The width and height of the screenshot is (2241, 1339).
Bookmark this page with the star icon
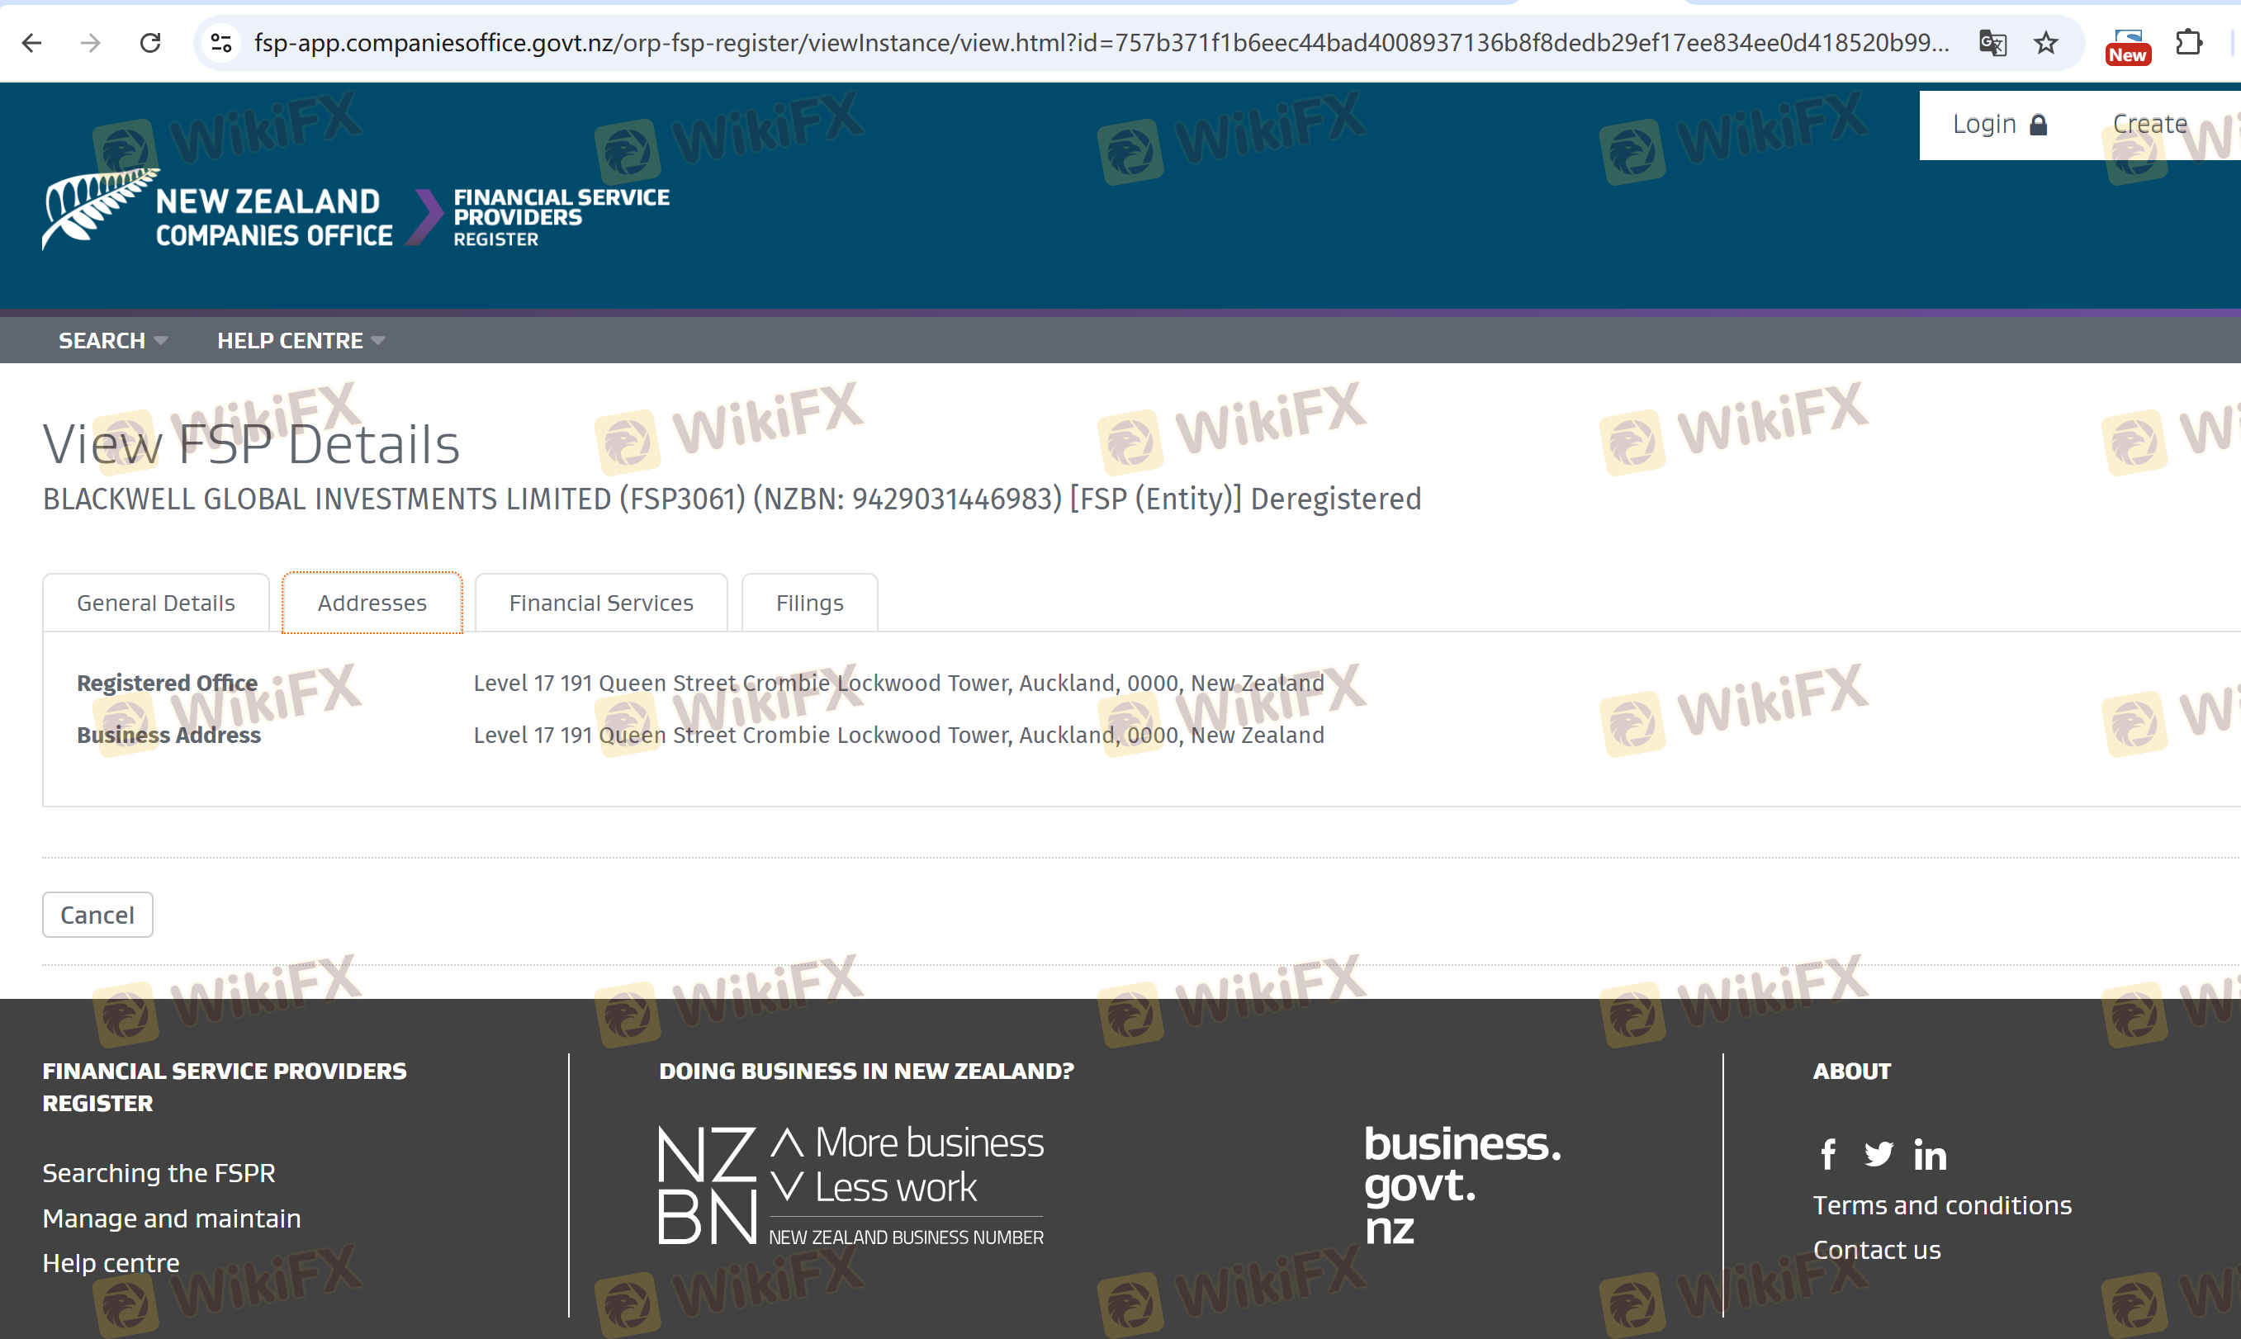[x=2045, y=42]
